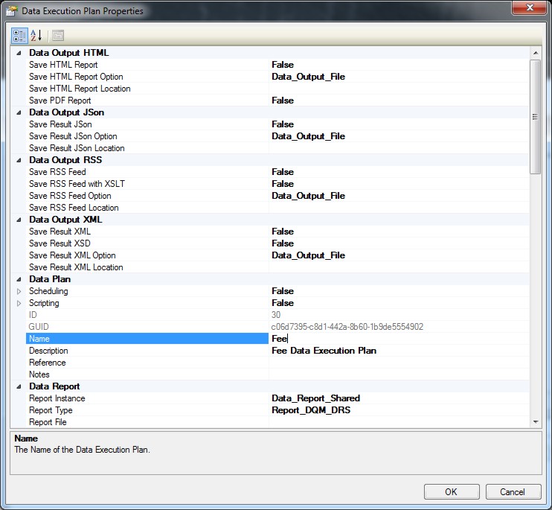
Task: Collapse the Data Report category
Action: (x=19, y=386)
